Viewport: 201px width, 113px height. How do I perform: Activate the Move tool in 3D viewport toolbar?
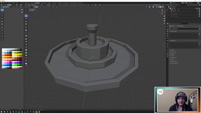[26, 16]
